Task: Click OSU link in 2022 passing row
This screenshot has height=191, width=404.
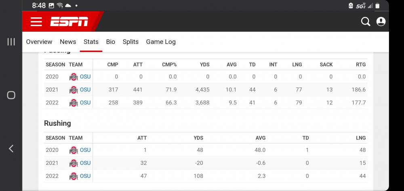Action: (x=85, y=103)
